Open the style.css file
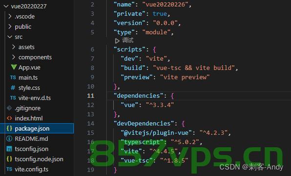This screenshot has width=291, height=176. 29,88
